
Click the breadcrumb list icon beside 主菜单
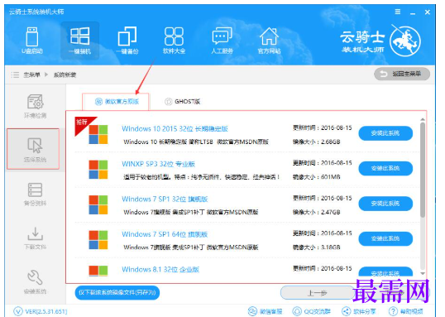click(x=15, y=75)
